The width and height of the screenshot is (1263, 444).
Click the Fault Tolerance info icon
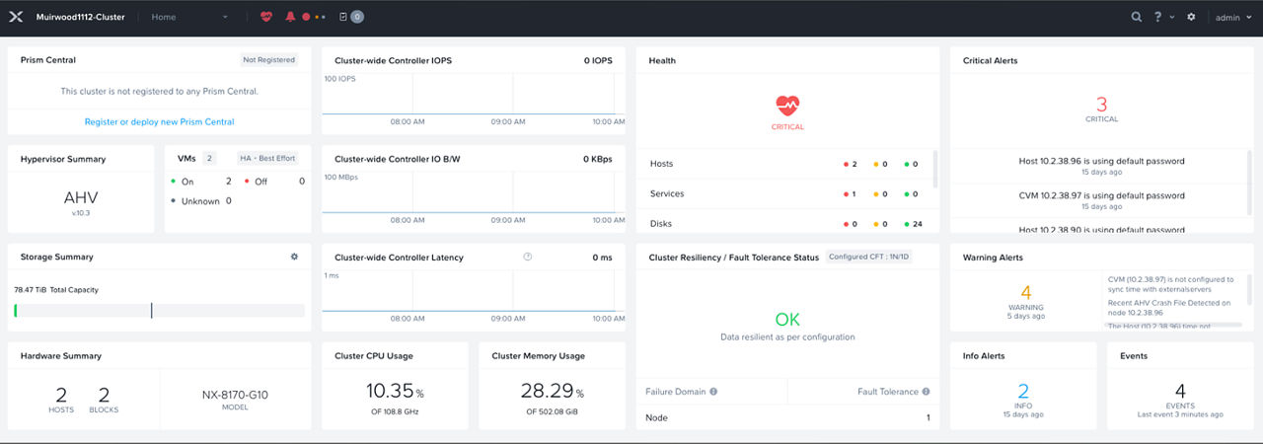[x=926, y=392]
